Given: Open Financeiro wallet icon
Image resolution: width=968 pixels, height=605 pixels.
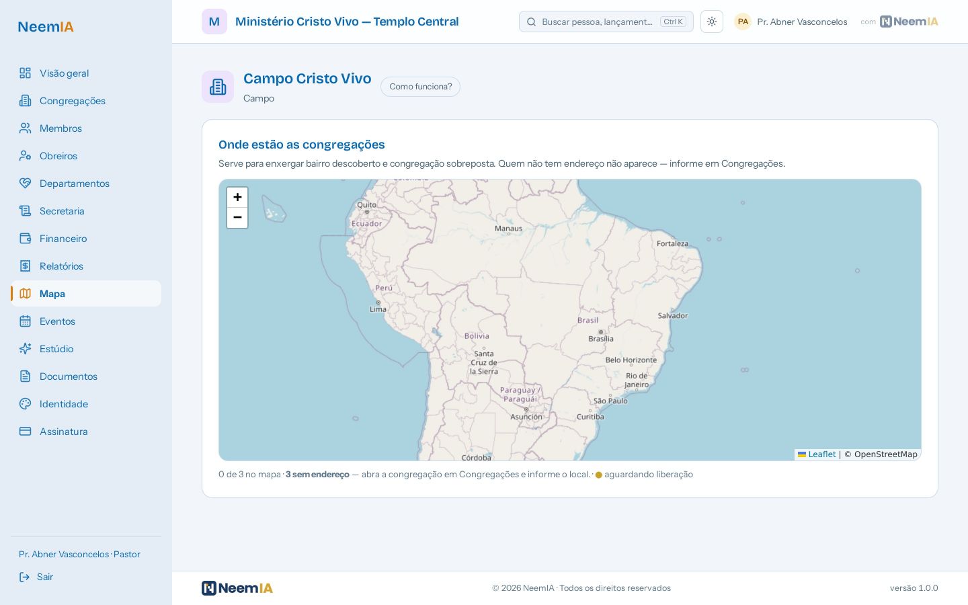Looking at the screenshot, I should tap(25, 239).
